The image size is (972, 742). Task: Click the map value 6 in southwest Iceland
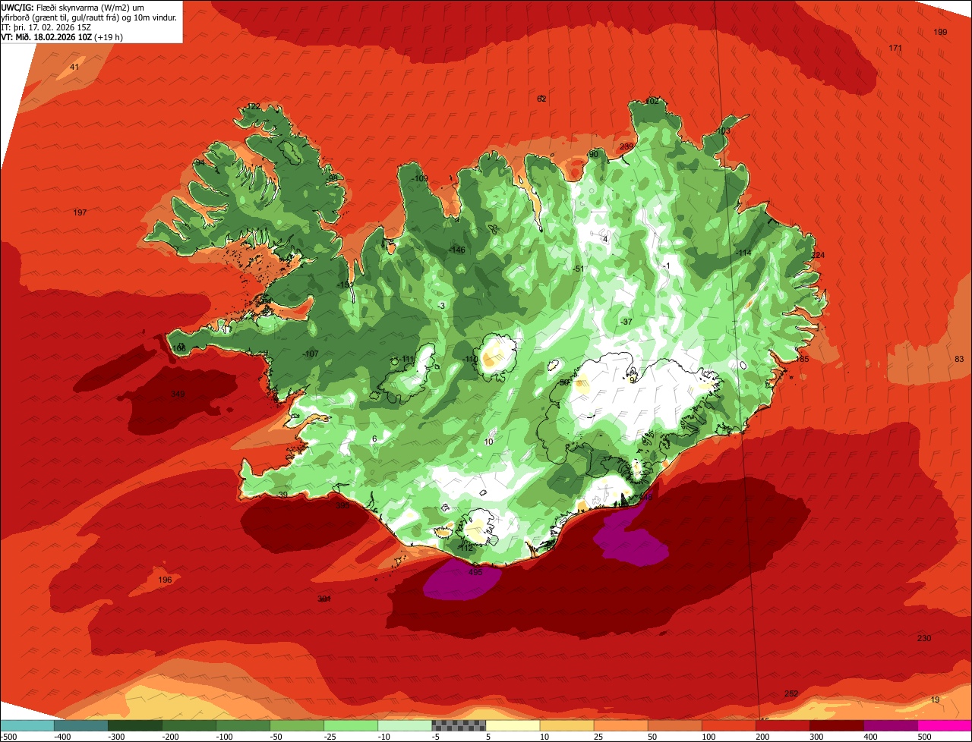coord(374,439)
